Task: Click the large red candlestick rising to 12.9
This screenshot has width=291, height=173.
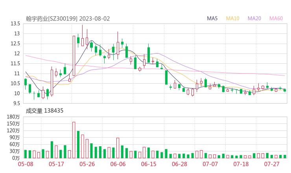Action: [74, 56]
